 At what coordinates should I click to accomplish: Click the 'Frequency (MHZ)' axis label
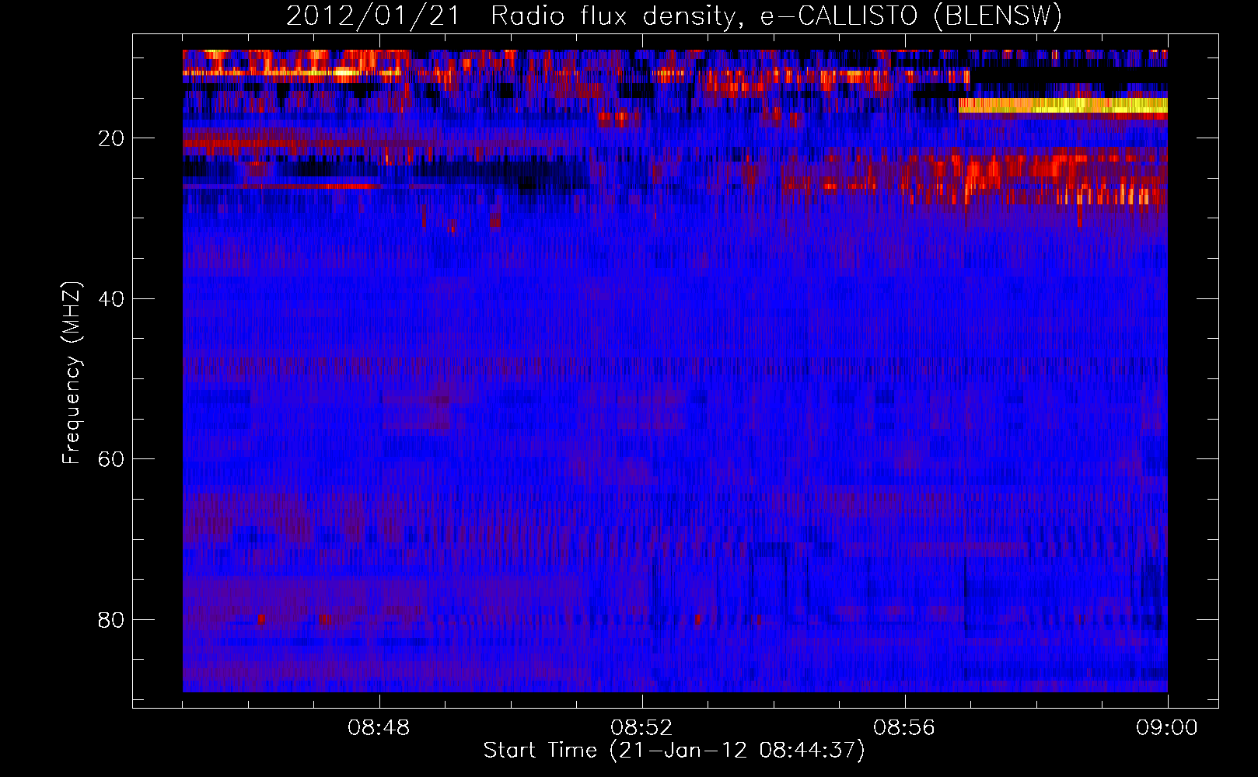(x=72, y=373)
